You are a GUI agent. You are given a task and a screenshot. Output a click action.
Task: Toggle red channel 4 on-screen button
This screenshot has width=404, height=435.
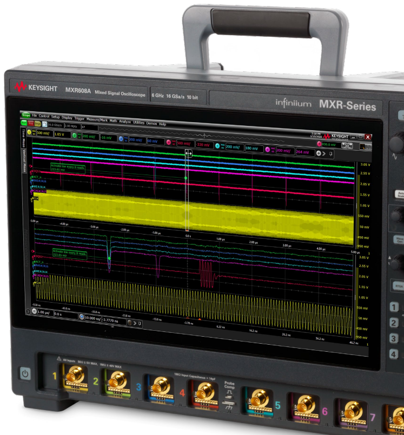pyautogui.click(x=168, y=142)
